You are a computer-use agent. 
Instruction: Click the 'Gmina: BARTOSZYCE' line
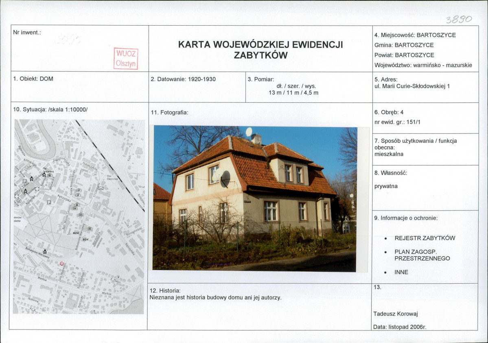(x=404, y=45)
